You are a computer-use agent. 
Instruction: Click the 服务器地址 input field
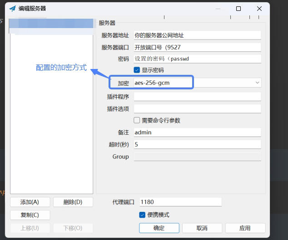click(x=198, y=35)
